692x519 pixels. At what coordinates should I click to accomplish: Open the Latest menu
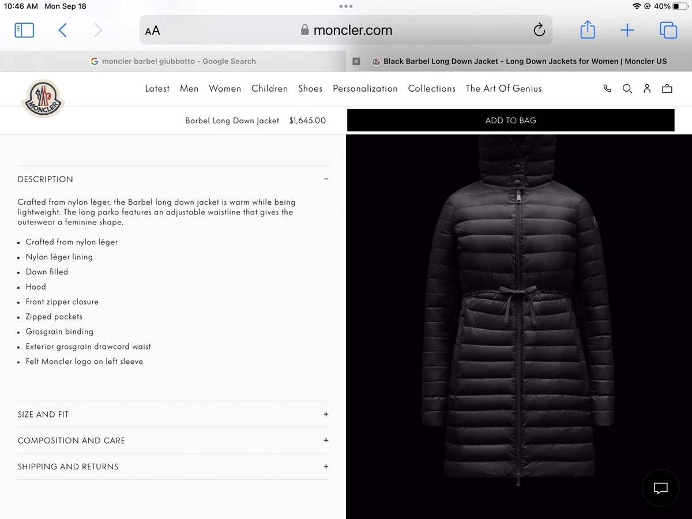click(x=157, y=89)
